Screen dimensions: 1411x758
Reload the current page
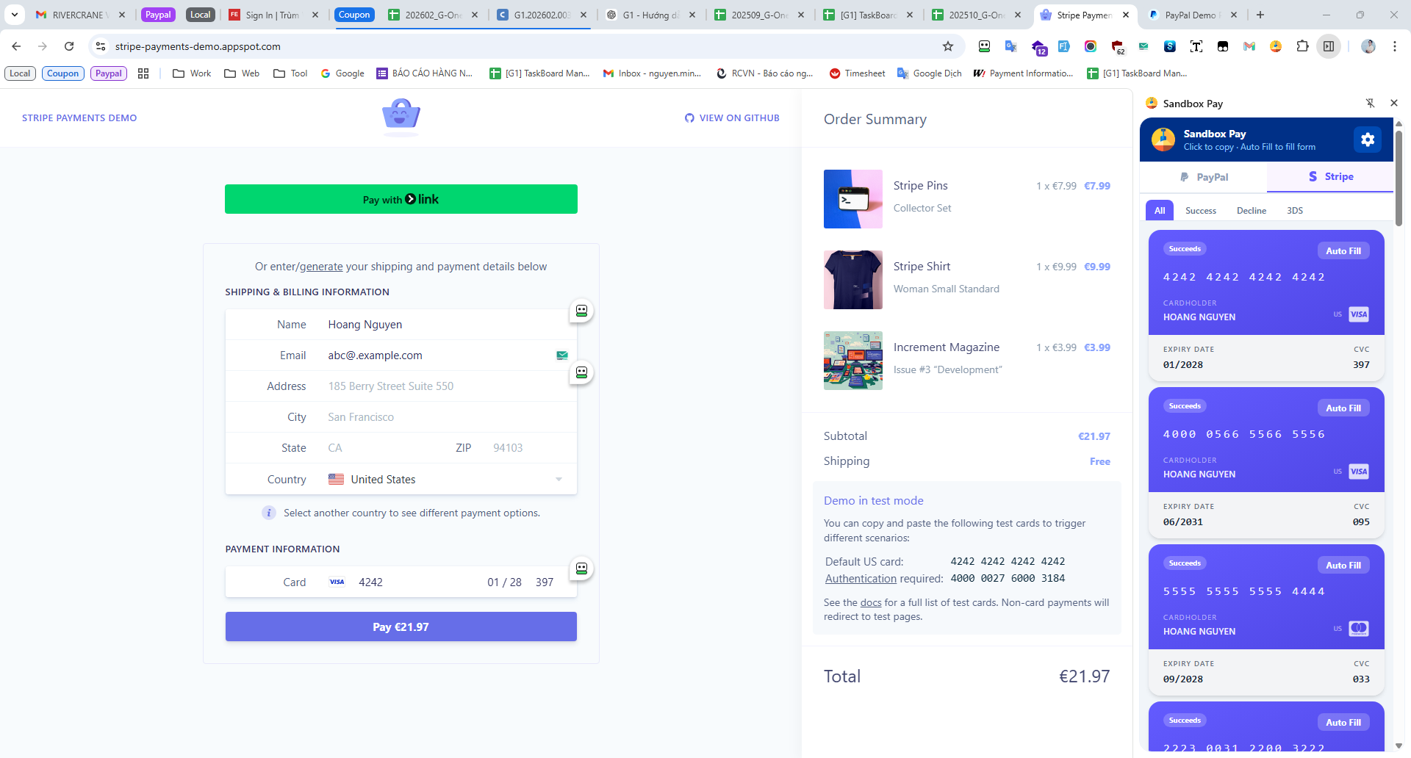pos(69,46)
